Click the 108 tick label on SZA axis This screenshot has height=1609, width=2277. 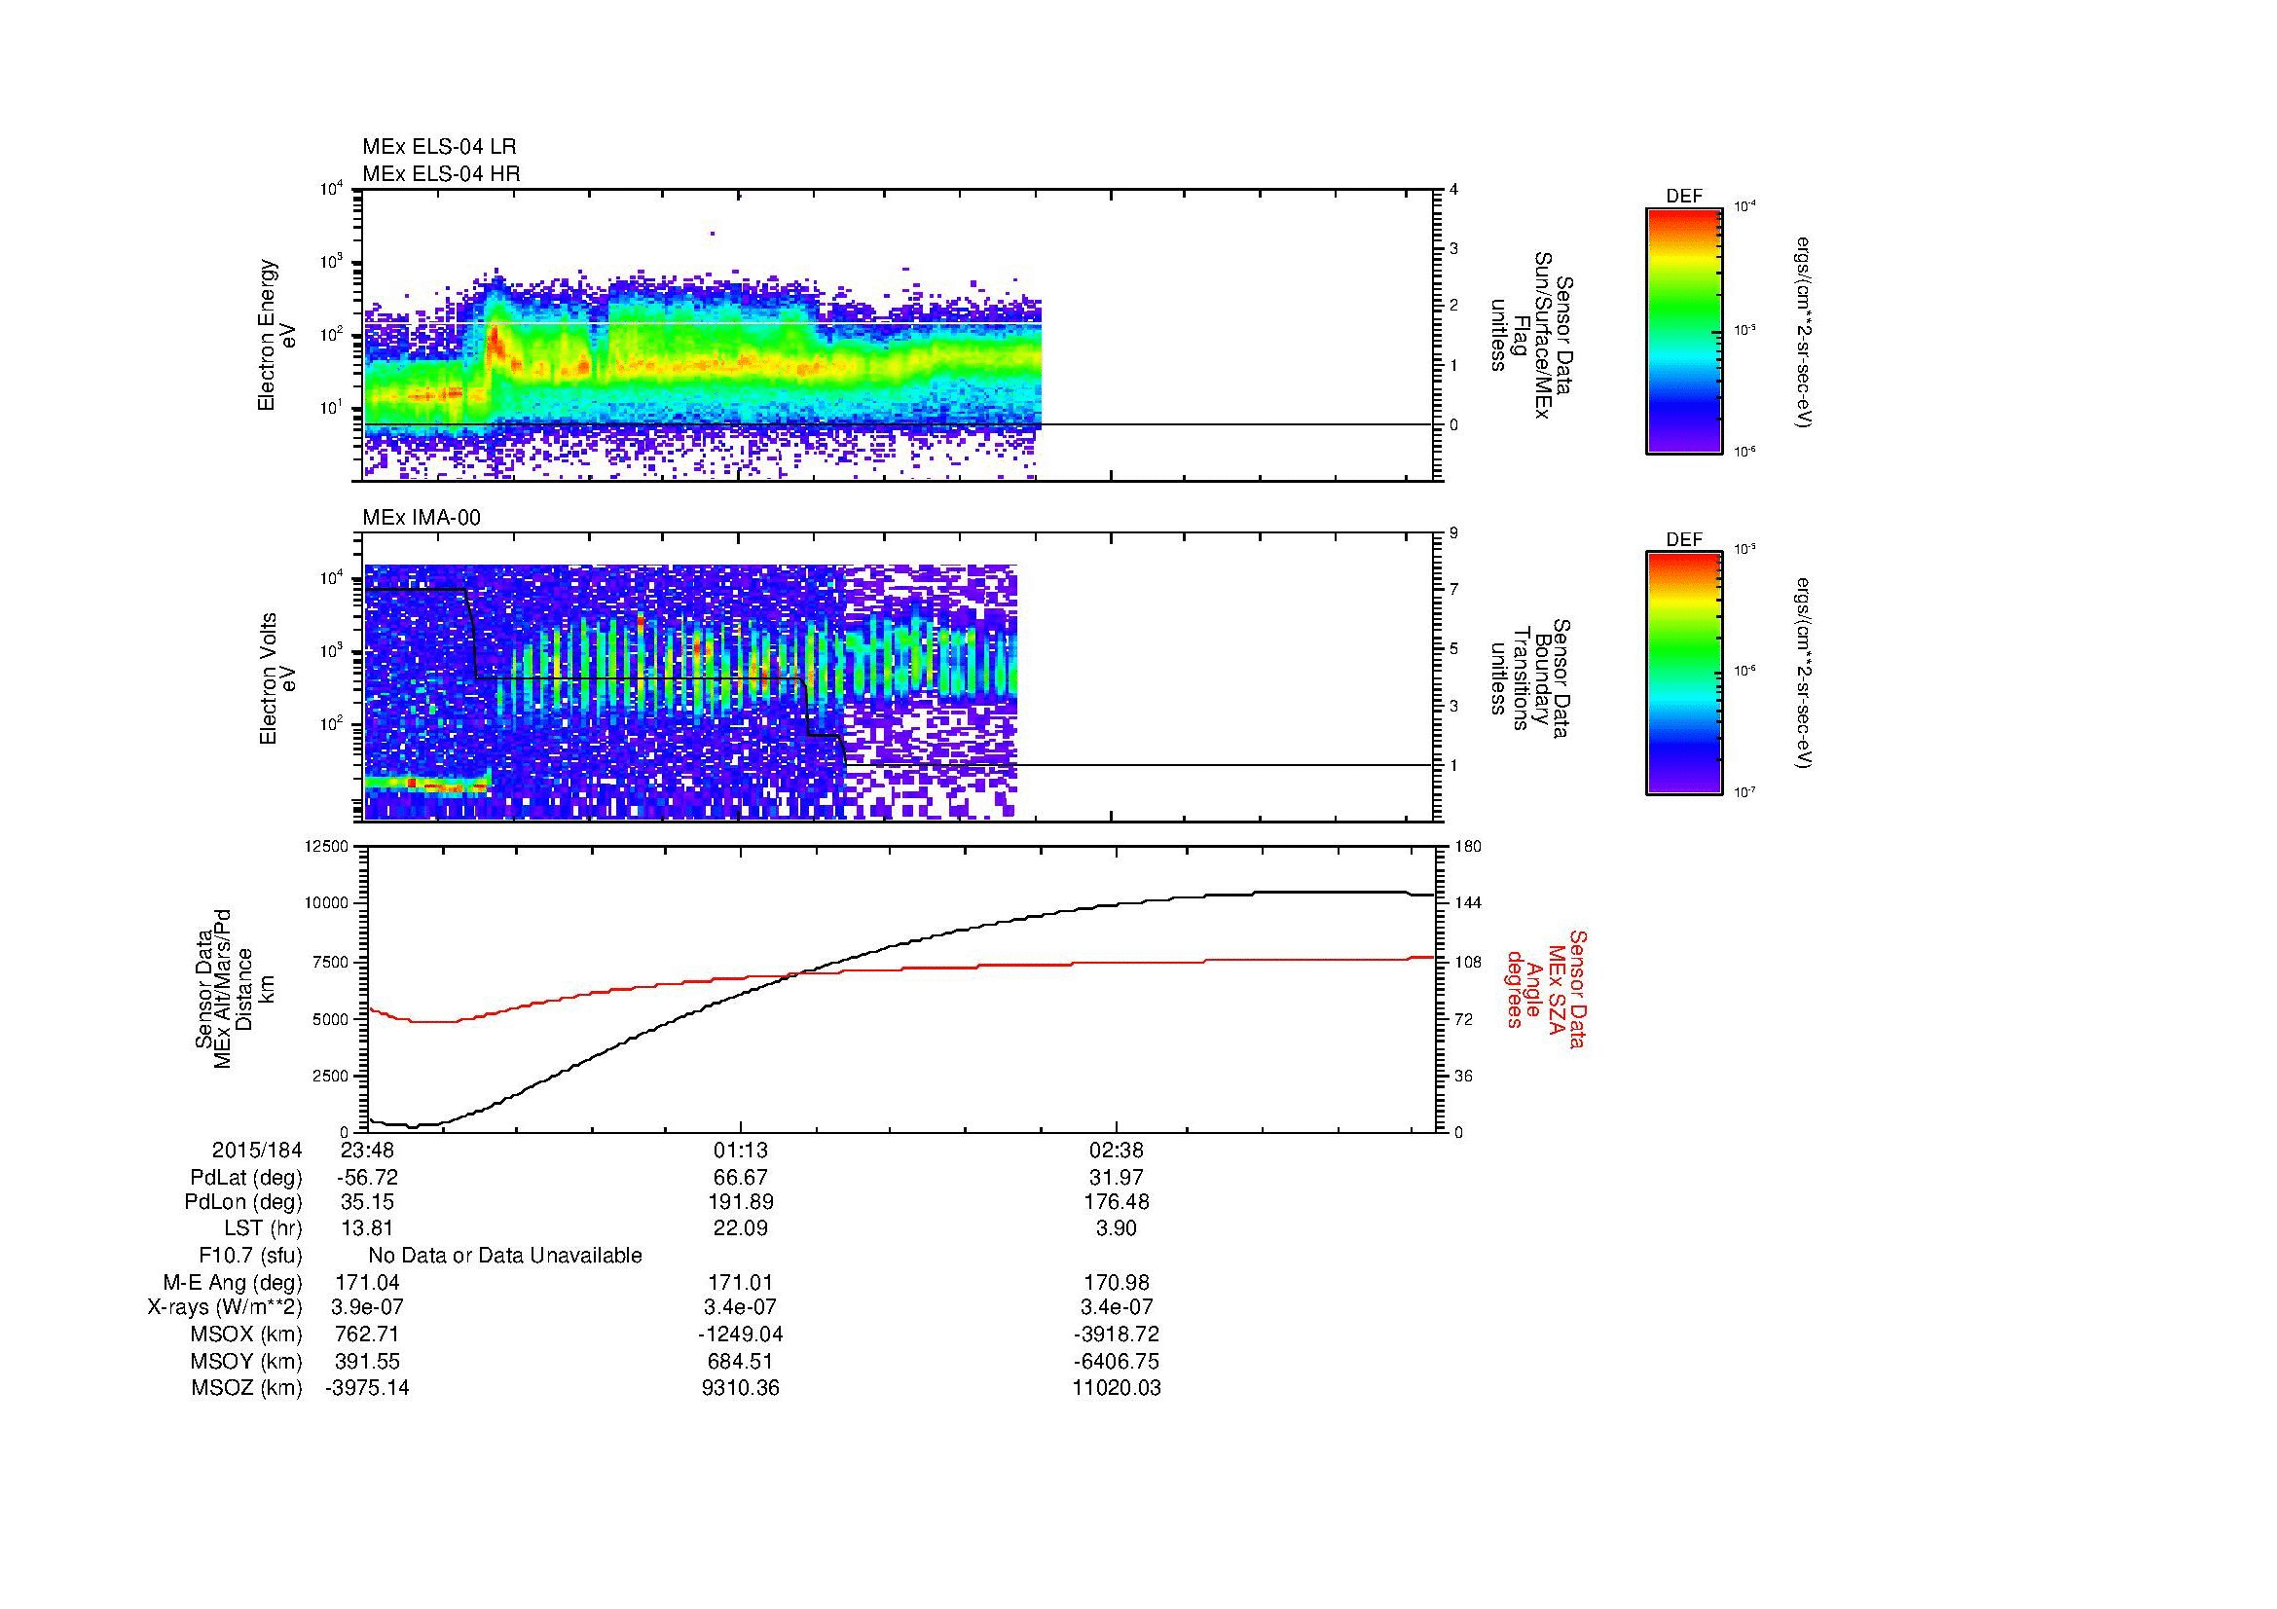pyautogui.click(x=1467, y=962)
